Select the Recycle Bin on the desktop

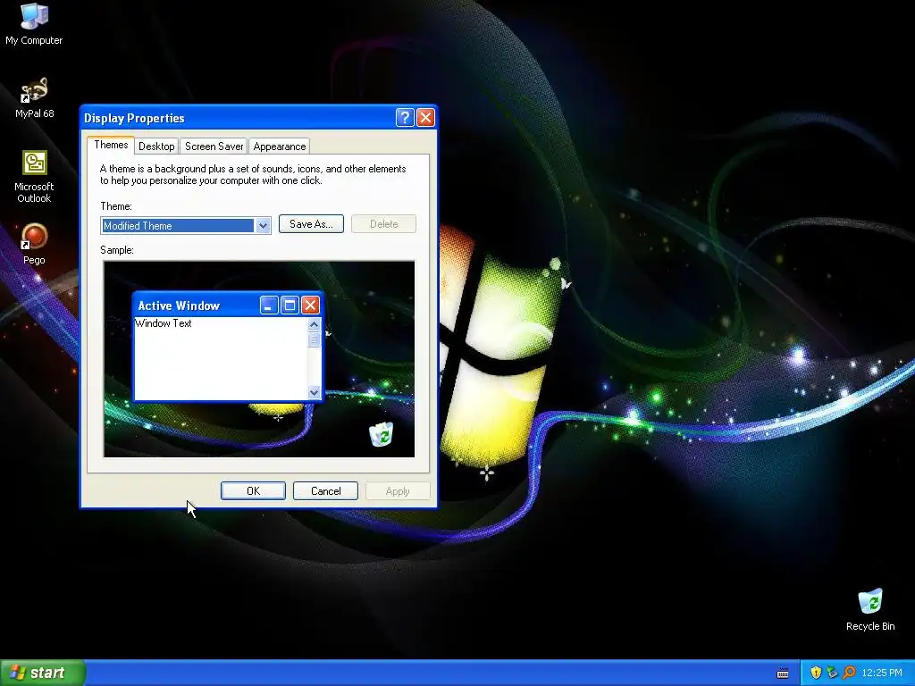pyautogui.click(x=870, y=609)
